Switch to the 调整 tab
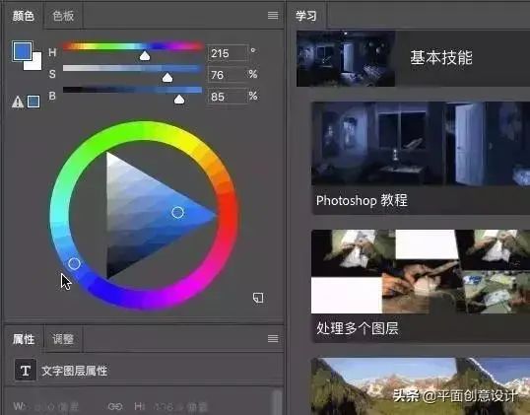530x415 pixels. 63,339
